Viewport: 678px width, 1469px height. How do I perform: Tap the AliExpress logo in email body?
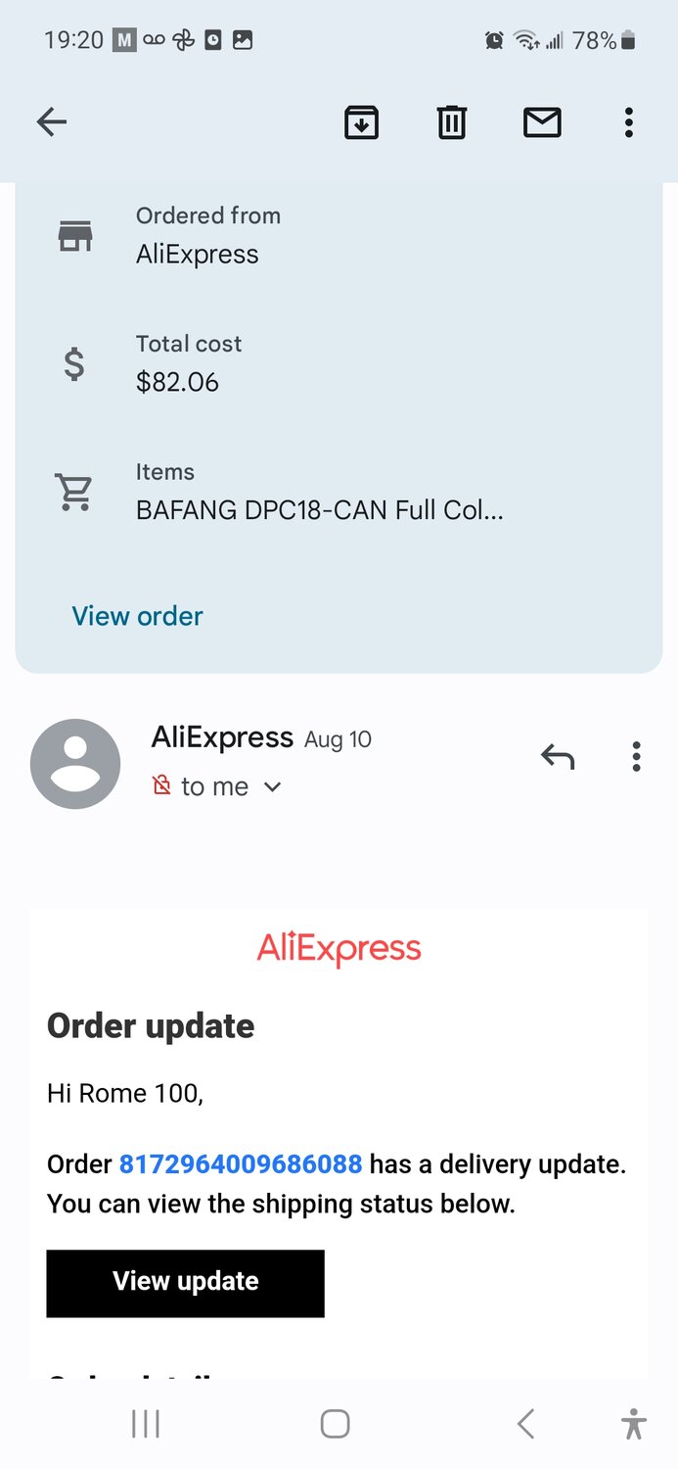pyautogui.click(x=339, y=948)
